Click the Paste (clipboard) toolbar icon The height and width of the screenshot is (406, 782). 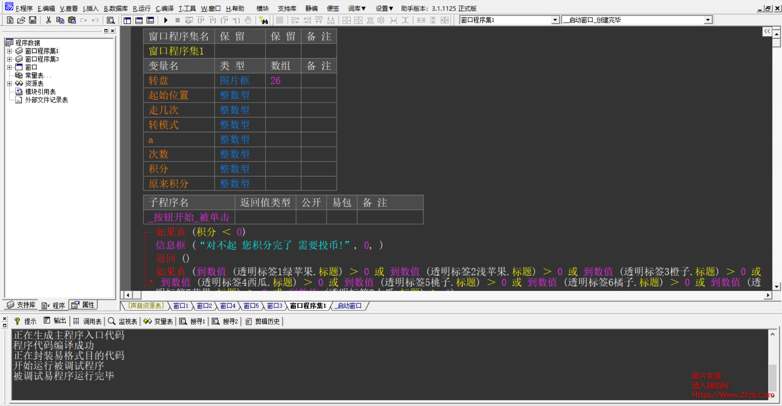(x=72, y=20)
